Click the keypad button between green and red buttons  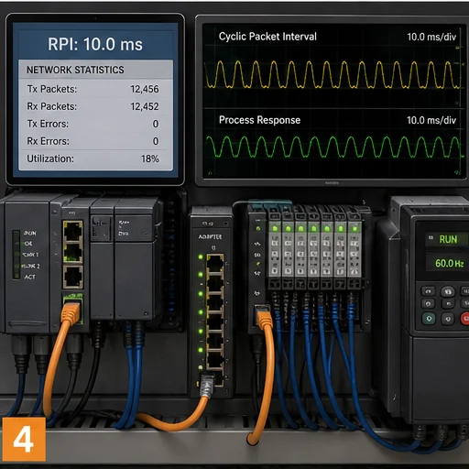point(448,319)
